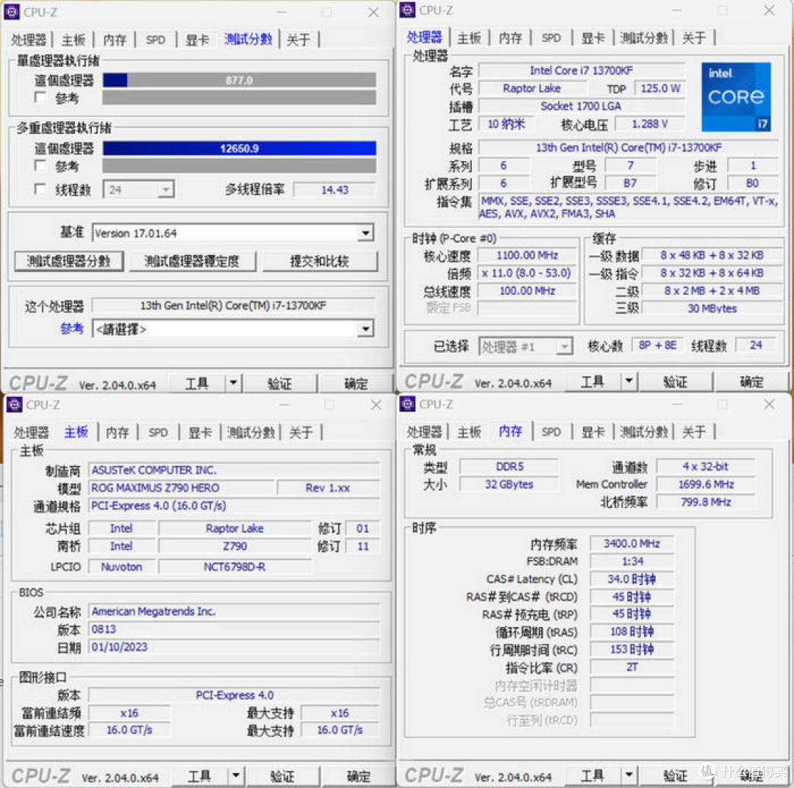This screenshot has height=788, width=794.
Task: Switch to 显卡 tab in processor window
Action: tap(593, 37)
